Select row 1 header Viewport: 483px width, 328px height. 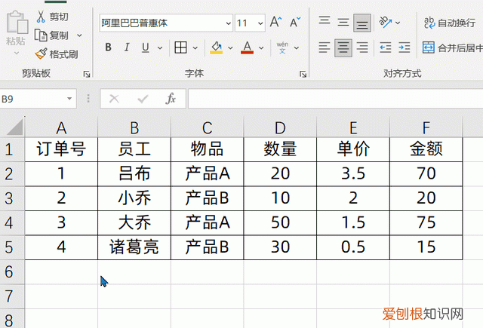click(12, 149)
